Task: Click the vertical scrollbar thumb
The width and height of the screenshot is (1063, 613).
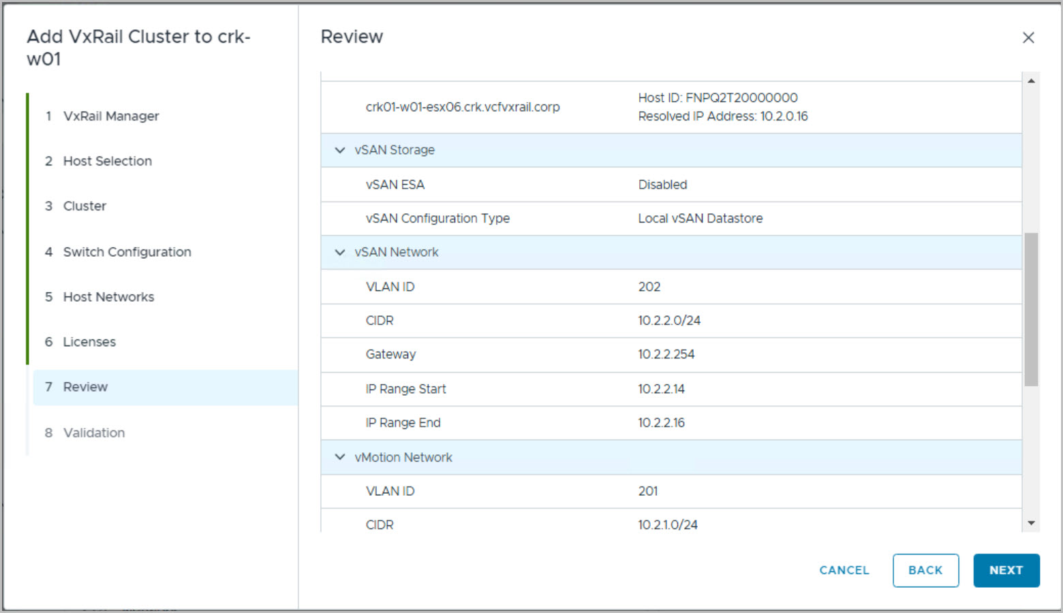Action: click(1031, 310)
